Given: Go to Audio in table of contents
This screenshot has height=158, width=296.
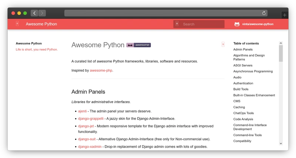Looking at the screenshot, I should [x=237, y=78].
